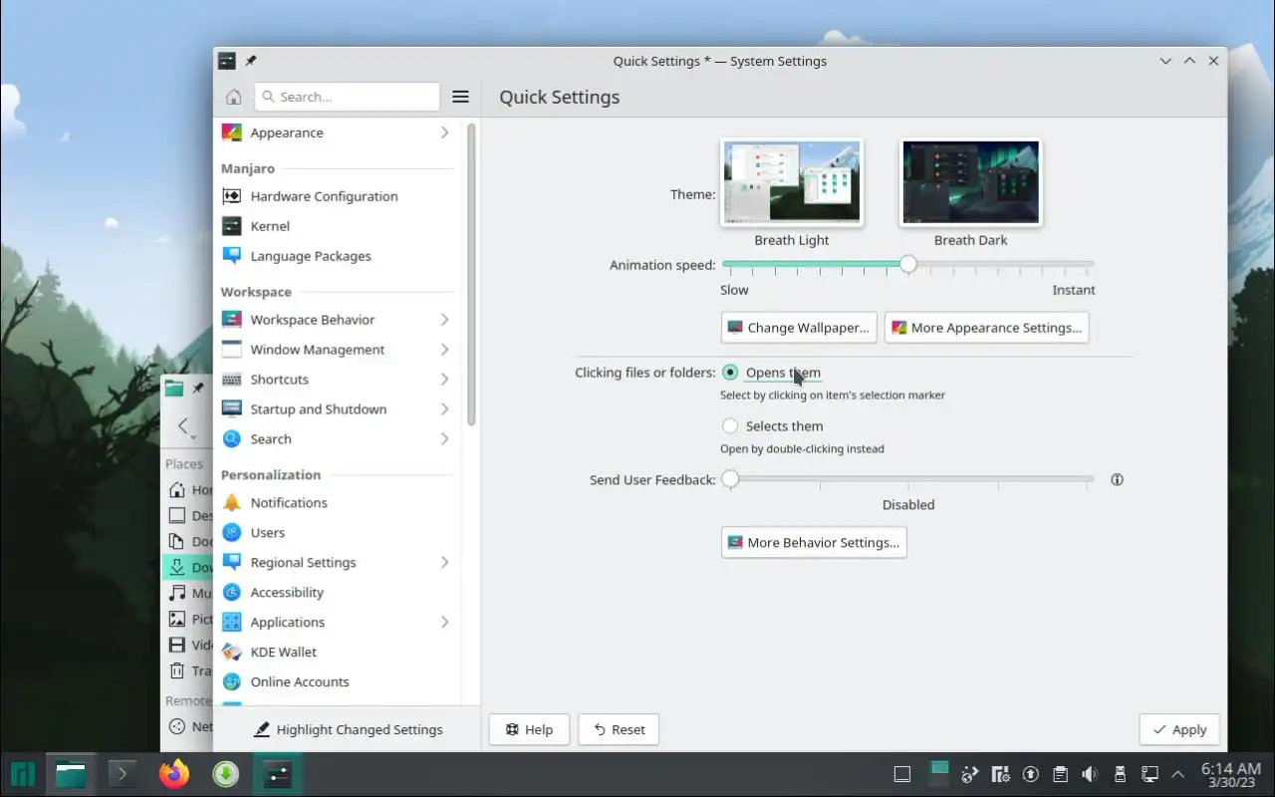Click the Animation speed slider handle
This screenshot has width=1275, height=797.
coord(907,265)
